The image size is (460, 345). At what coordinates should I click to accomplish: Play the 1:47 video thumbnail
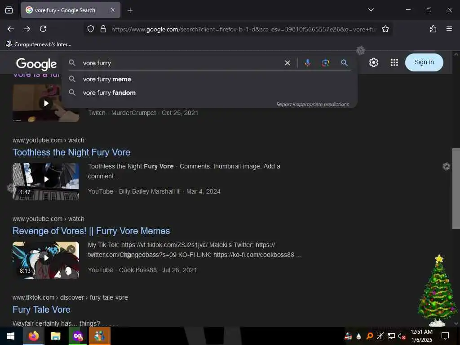[46, 181]
